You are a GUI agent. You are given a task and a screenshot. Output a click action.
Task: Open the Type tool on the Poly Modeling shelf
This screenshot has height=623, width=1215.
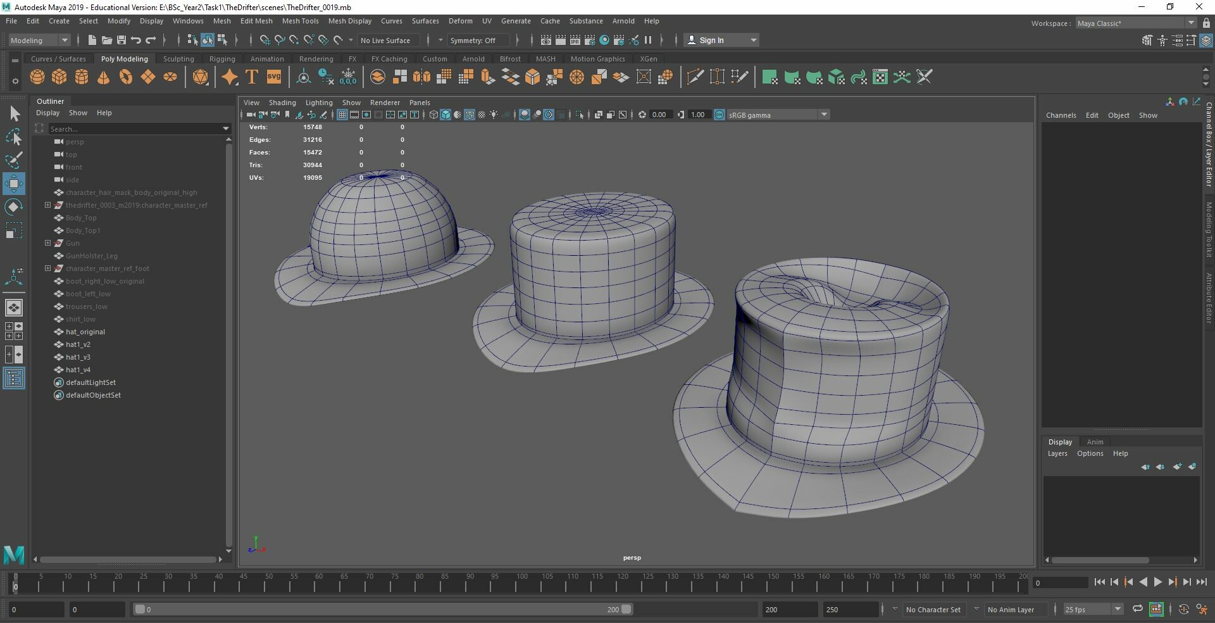[251, 77]
